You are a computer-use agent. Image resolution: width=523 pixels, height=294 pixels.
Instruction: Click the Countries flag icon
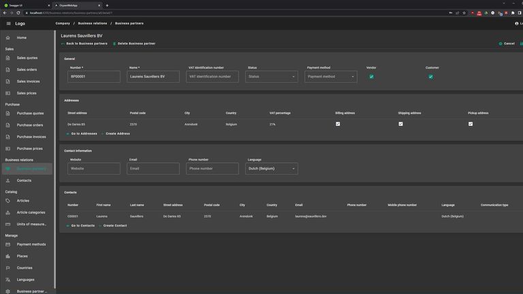tap(7, 267)
